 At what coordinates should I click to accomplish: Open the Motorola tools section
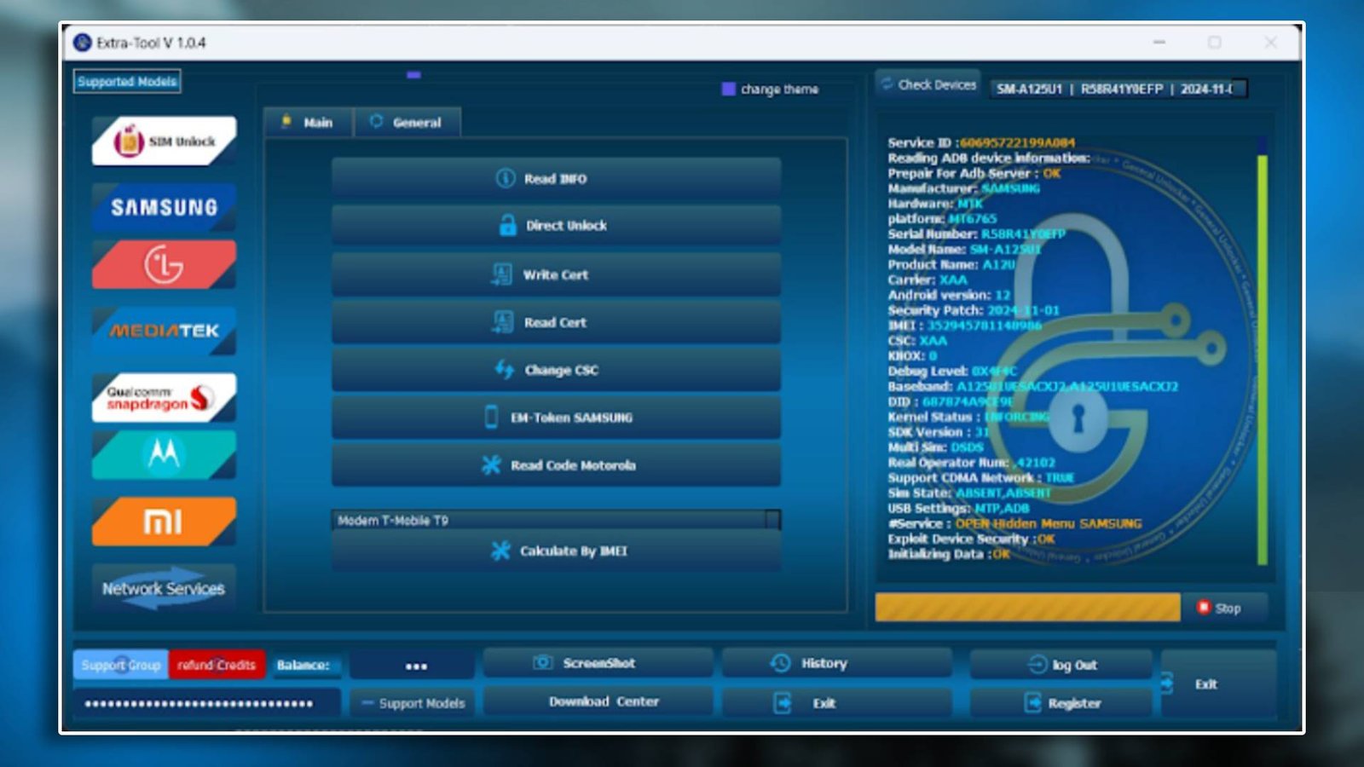pyautogui.click(x=163, y=456)
